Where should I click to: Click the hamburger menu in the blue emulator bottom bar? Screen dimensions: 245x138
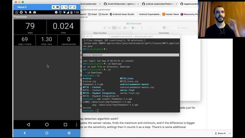[x=69, y=133]
